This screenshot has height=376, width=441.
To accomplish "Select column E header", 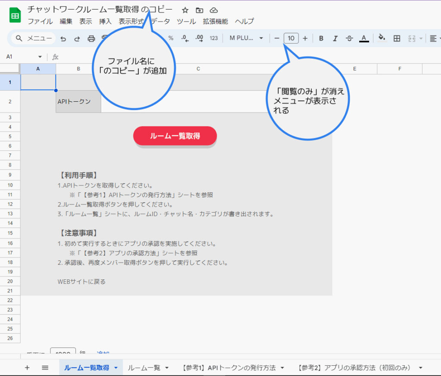I will pos(355,69).
